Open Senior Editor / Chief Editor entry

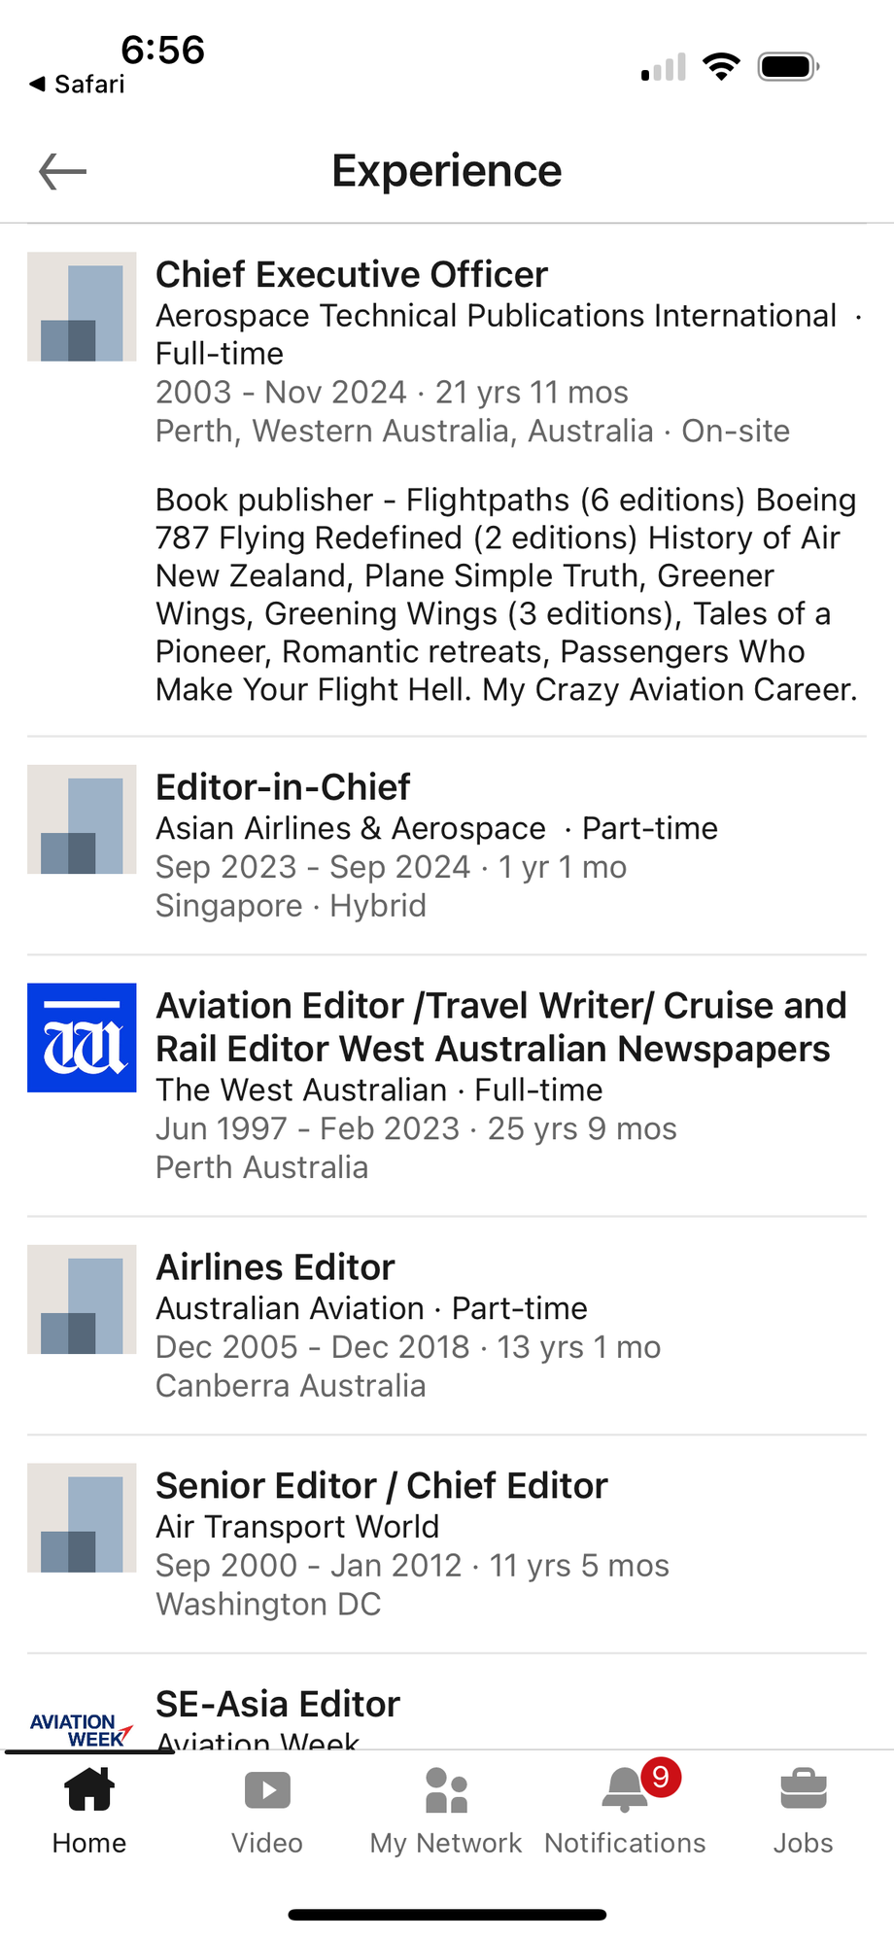(381, 1486)
